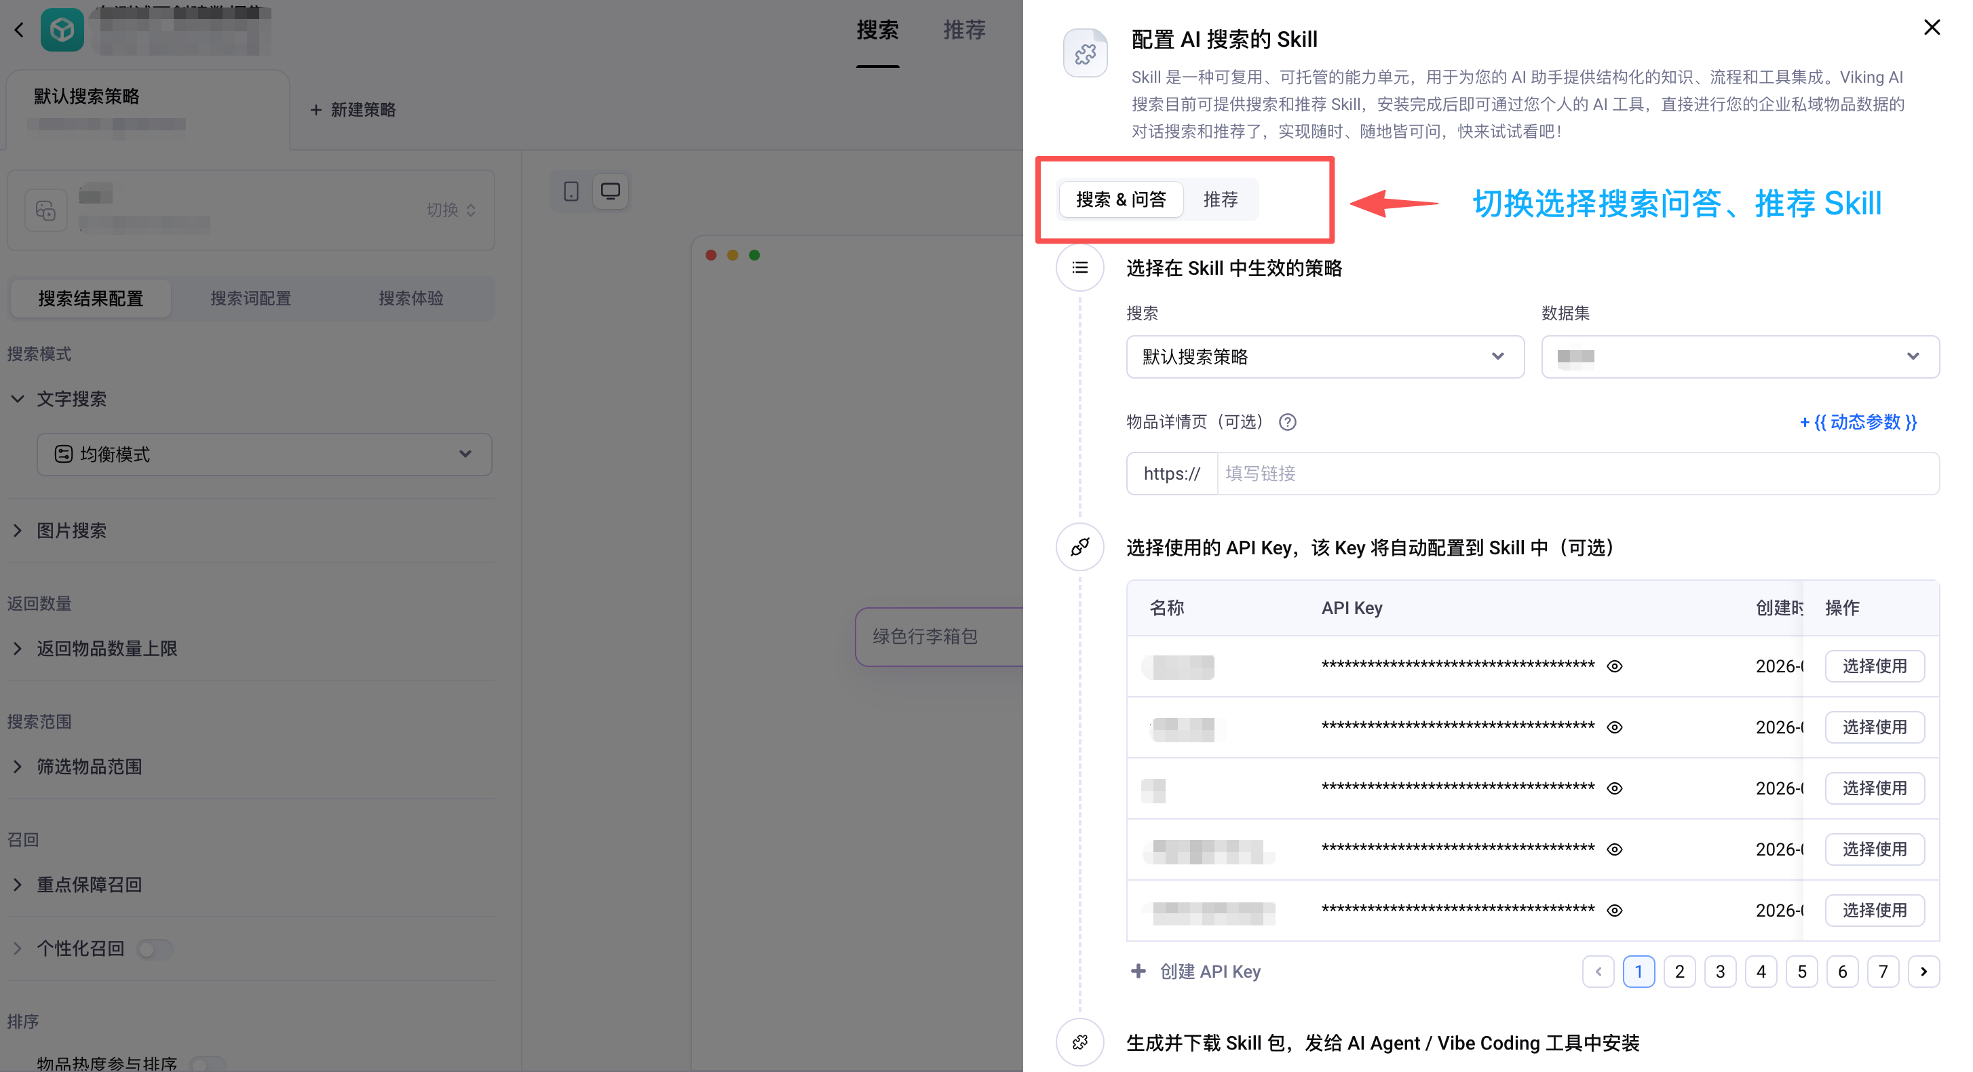
Task: Close the Skill configuration panel
Action: click(x=1932, y=28)
